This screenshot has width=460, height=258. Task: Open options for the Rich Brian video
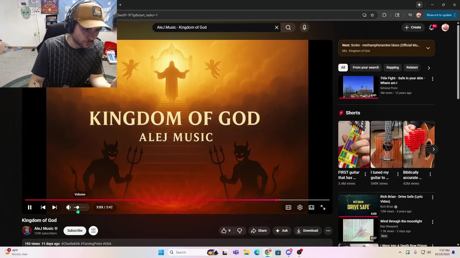coord(433,197)
